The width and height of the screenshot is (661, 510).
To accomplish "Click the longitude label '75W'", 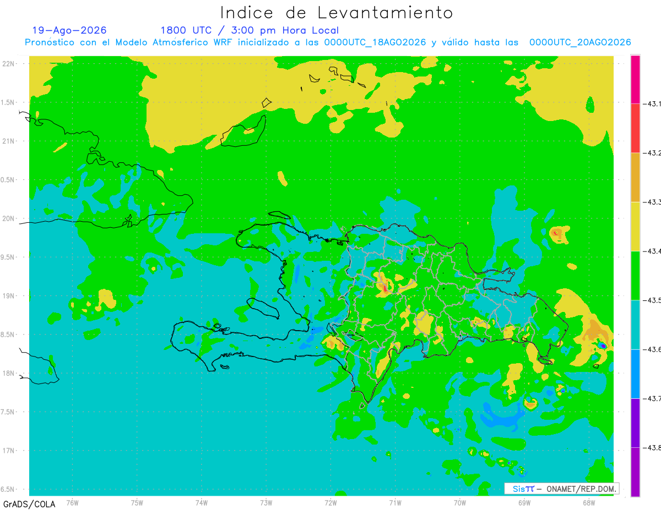I will pyautogui.click(x=137, y=502).
